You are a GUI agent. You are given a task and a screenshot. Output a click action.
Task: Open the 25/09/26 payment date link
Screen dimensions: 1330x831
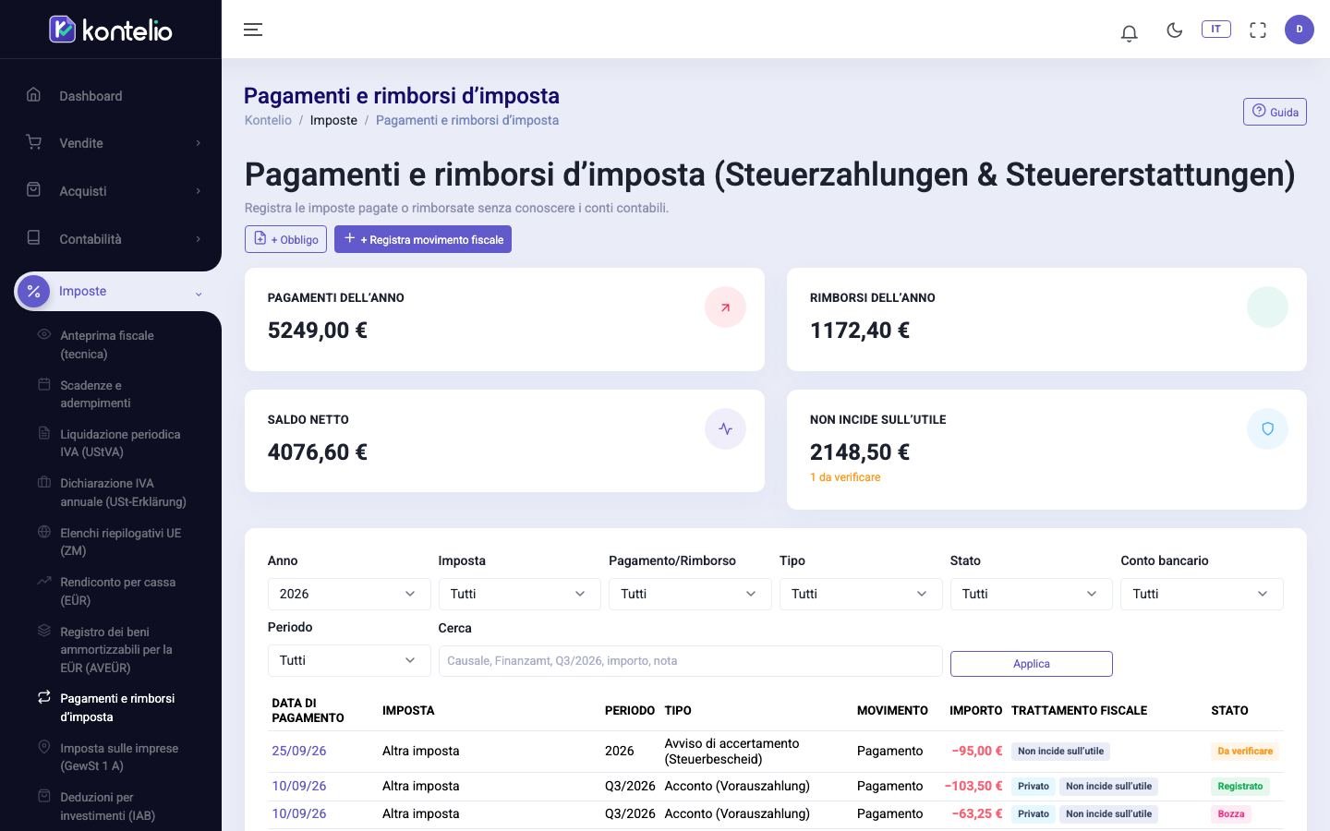299,751
